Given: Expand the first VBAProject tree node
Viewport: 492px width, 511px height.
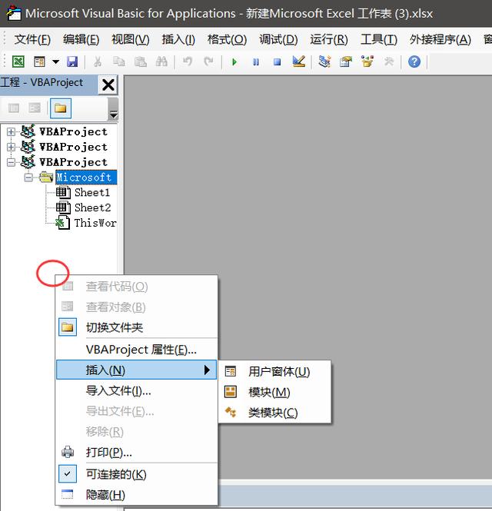Looking at the screenshot, I should 11,131.
